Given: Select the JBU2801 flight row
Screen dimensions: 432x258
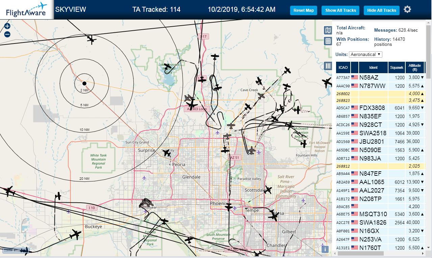Looking at the screenshot, I should click(x=380, y=142).
